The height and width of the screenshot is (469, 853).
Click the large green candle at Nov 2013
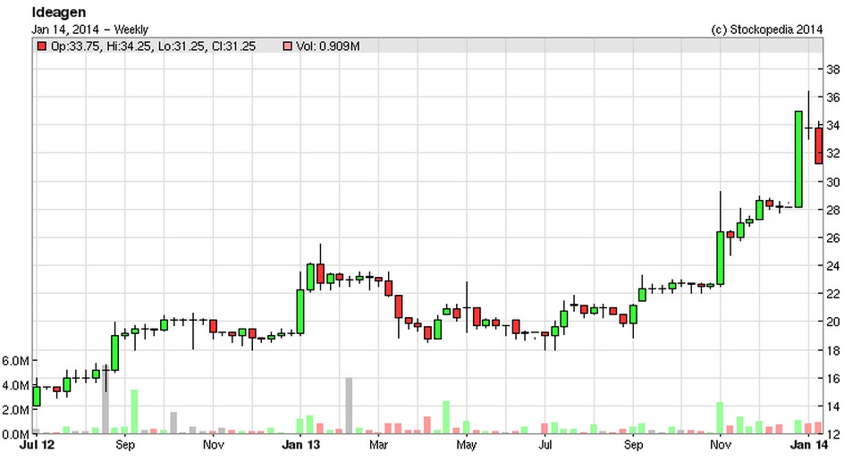pyautogui.click(x=721, y=258)
